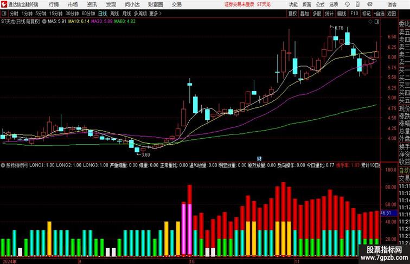Toggle the right panel layout icon
Viewport: 410px width, 264px height.
point(377,22)
